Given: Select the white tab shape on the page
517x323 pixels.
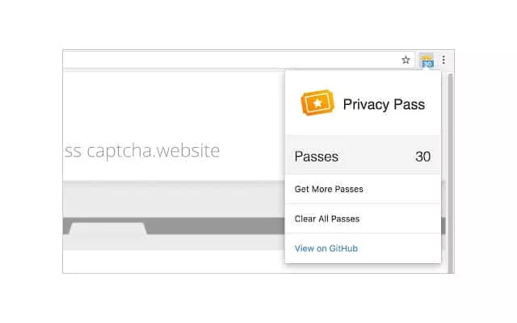Looking at the screenshot, I should [x=108, y=229].
